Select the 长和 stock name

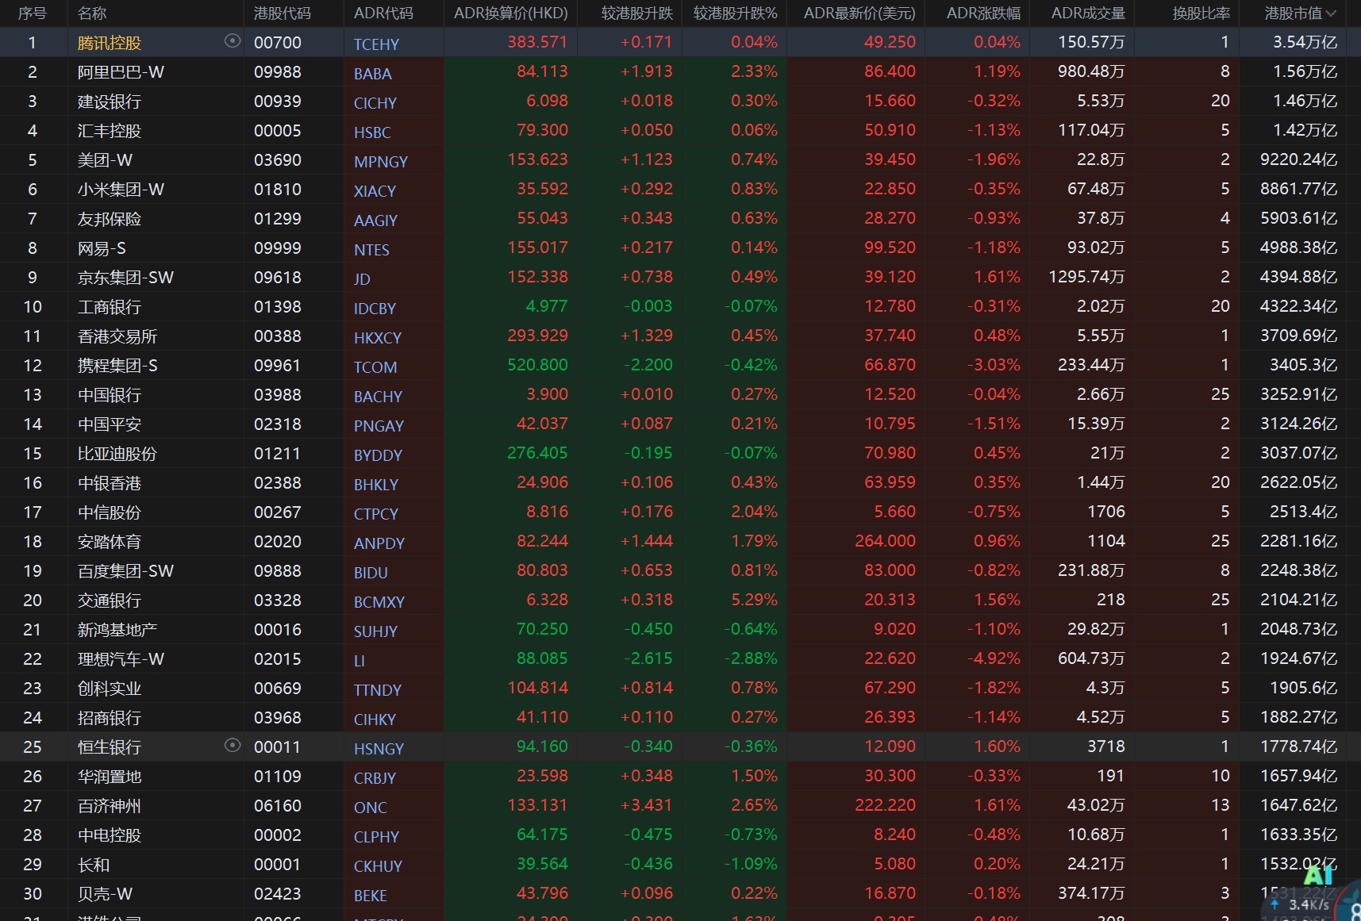click(94, 865)
